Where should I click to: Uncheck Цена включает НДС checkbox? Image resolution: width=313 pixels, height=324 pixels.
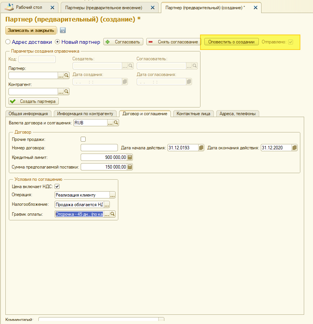[57, 187]
